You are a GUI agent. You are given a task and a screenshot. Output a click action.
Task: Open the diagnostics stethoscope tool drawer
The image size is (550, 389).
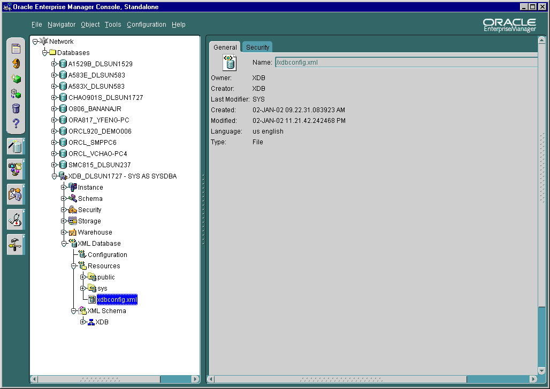coord(16,219)
